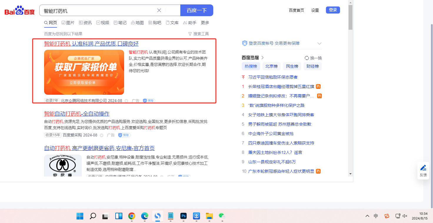The image size is (433, 223).
Task: Open hot search 女子地铁上摸大爷身体吓跑同排乘客
Action: point(281,115)
